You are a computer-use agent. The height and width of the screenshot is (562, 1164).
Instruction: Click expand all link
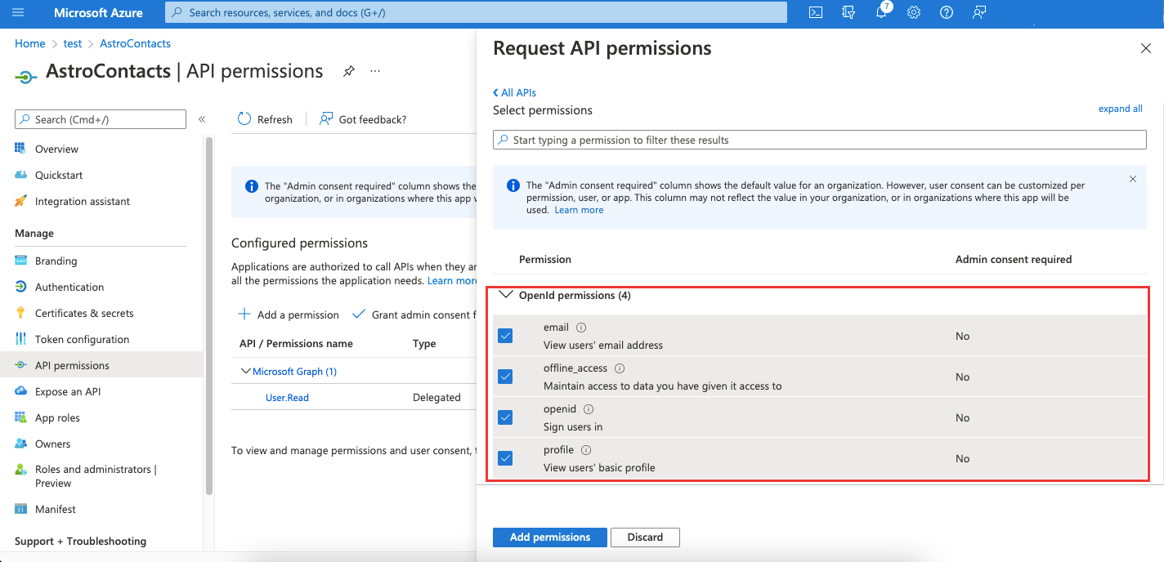coord(1121,109)
